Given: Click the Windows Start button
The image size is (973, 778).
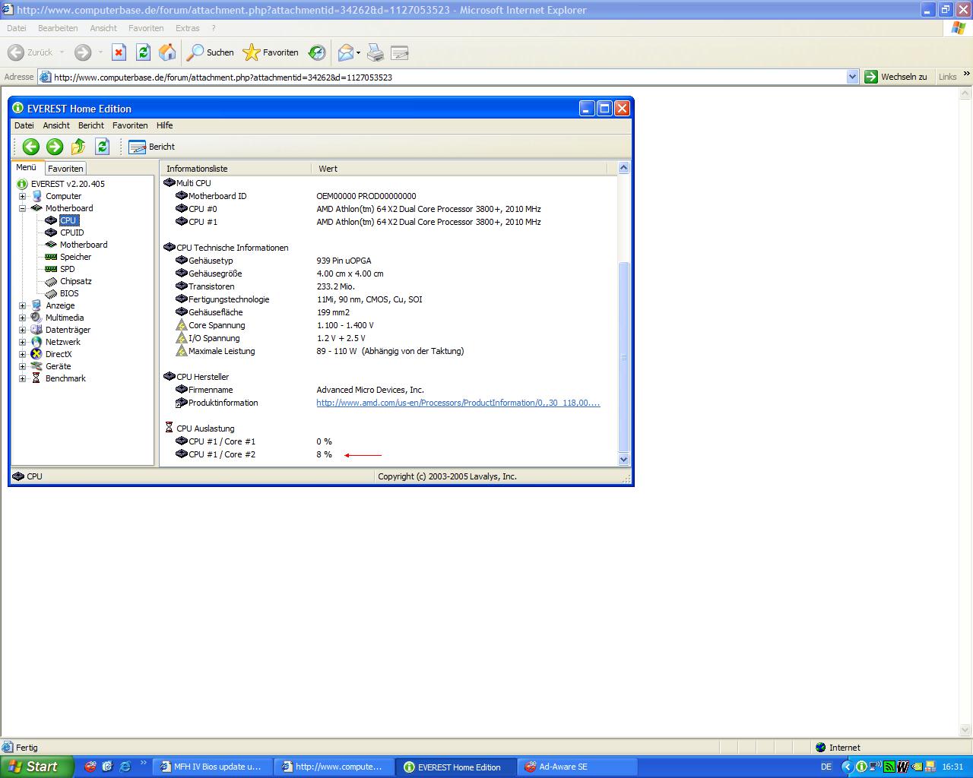Looking at the screenshot, I should pos(36,767).
